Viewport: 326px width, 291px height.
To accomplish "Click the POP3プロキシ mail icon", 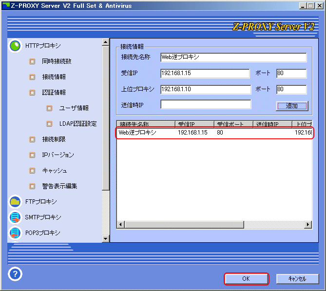I will coord(15,233).
